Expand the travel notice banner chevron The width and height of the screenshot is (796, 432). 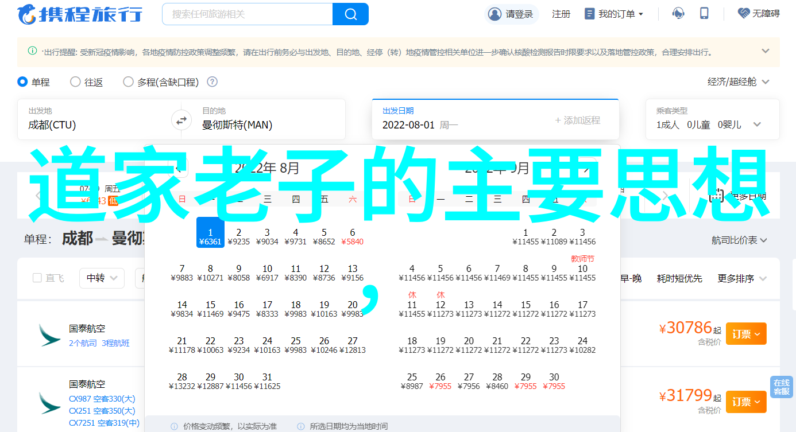766,51
